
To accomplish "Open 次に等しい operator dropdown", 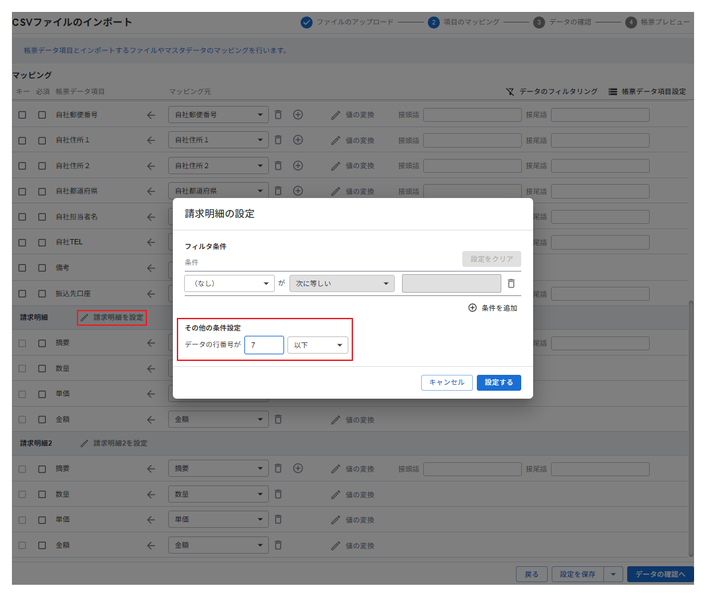I will click(342, 283).
